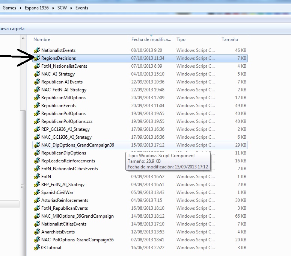Sort files by Tamaño column header
This screenshot has height=256, width=291.
click(x=230, y=39)
